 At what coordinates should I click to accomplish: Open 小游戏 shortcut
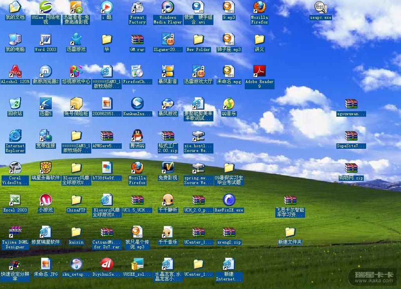click(45, 200)
